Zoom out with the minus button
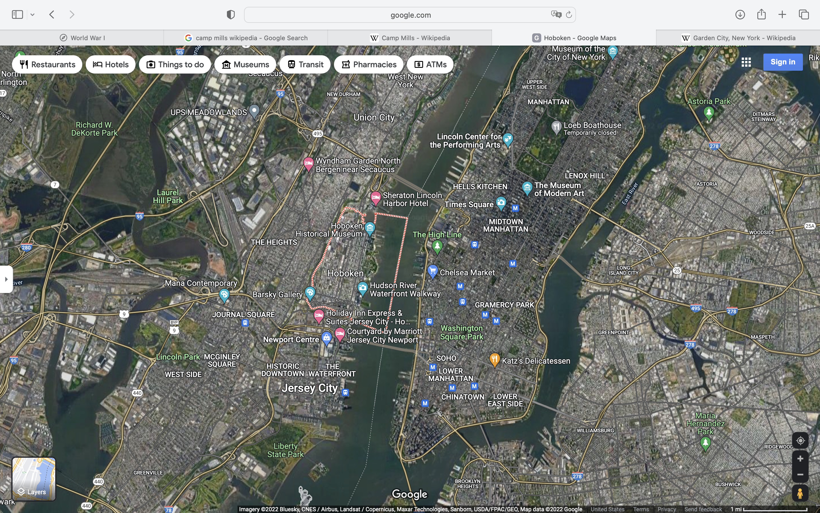 800,475
